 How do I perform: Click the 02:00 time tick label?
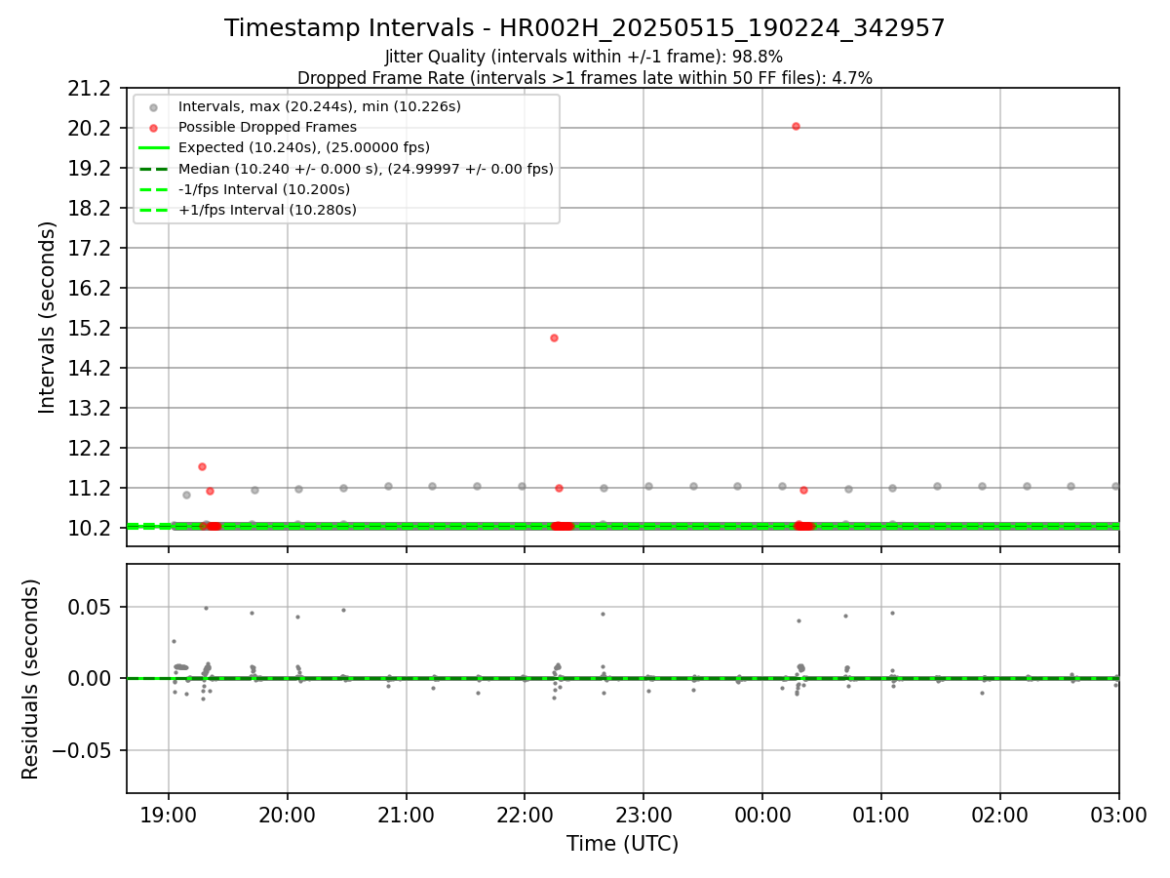1000,814
